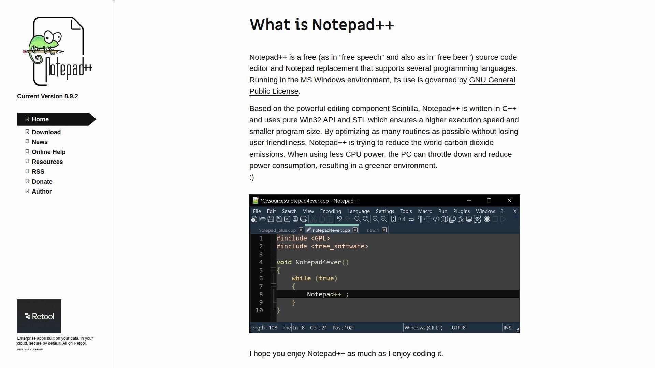Follow the Scintilla hyperlink
This screenshot has width=655, height=368.
[405, 108]
